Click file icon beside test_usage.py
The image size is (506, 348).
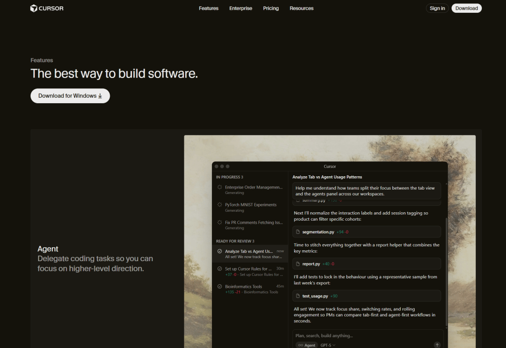298,296
